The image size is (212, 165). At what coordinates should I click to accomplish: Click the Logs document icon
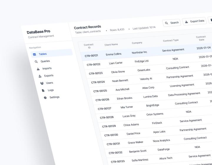(43, 91)
